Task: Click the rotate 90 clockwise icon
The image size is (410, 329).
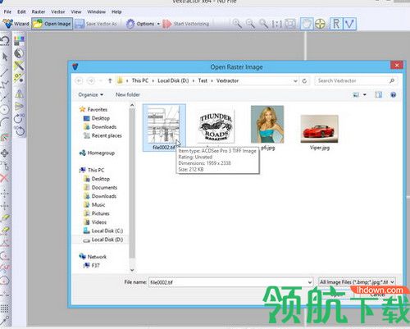Action: point(20,119)
